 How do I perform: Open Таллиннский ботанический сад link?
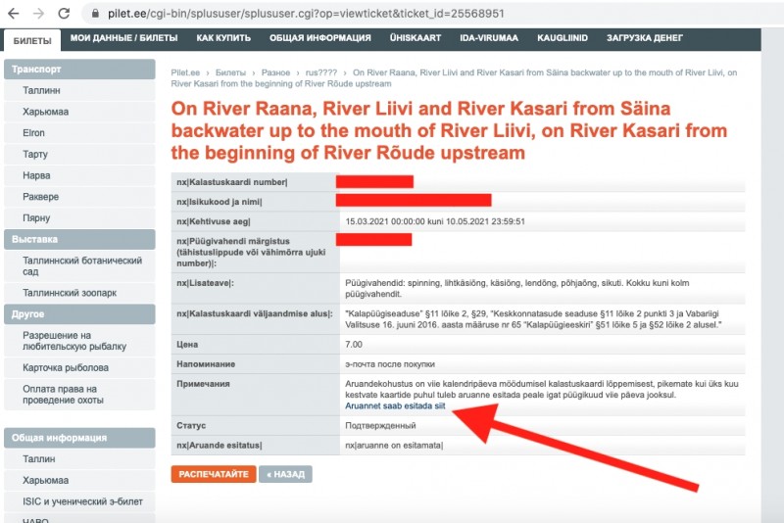82,265
